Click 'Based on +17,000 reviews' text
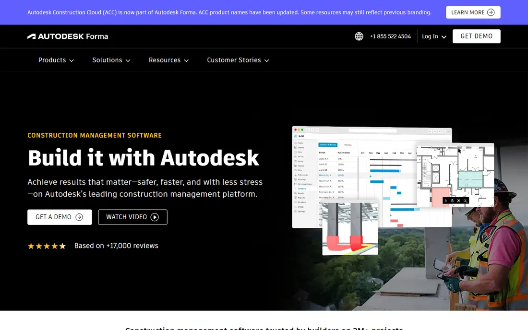The image size is (528, 330). [116, 246]
